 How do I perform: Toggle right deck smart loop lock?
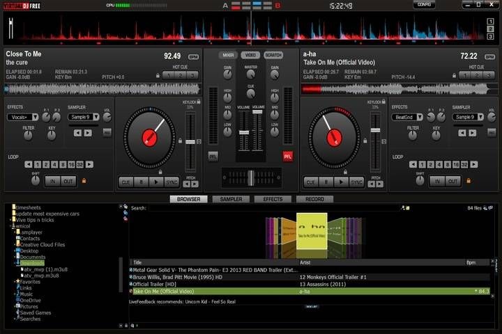click(x=469, y=181)
